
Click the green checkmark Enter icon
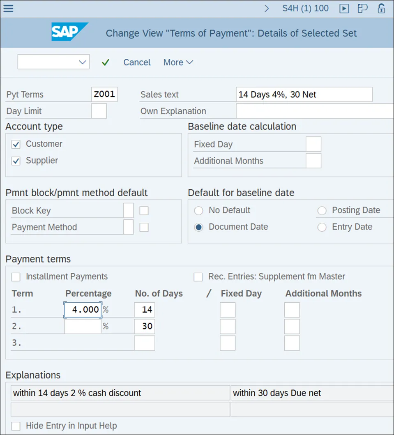[x=106, y=62]
